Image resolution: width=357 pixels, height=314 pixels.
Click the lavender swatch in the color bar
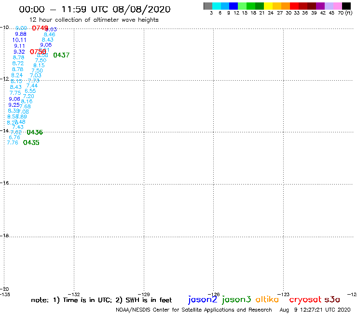pos(329,6)
